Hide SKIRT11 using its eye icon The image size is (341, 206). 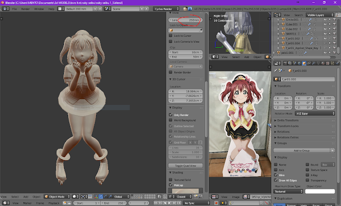pos(325,34)
